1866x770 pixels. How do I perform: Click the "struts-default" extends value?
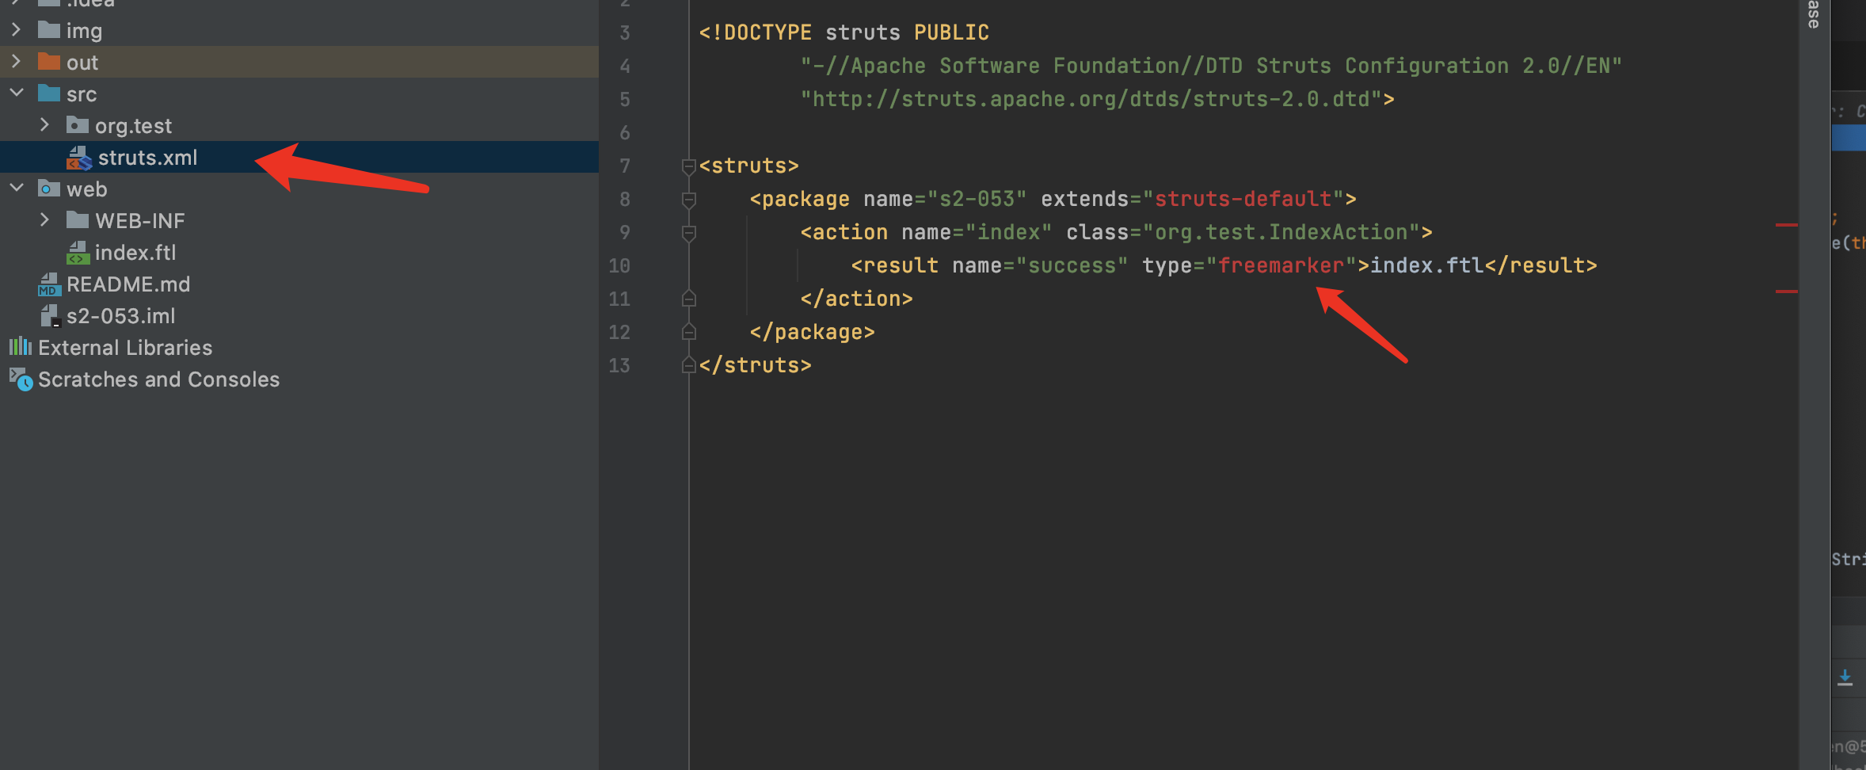(x=1243, y=199)
